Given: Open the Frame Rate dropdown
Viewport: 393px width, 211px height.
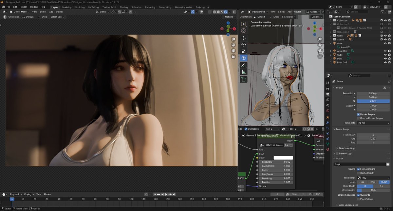Looking at the screenshot, I should (x=373, y=123).
